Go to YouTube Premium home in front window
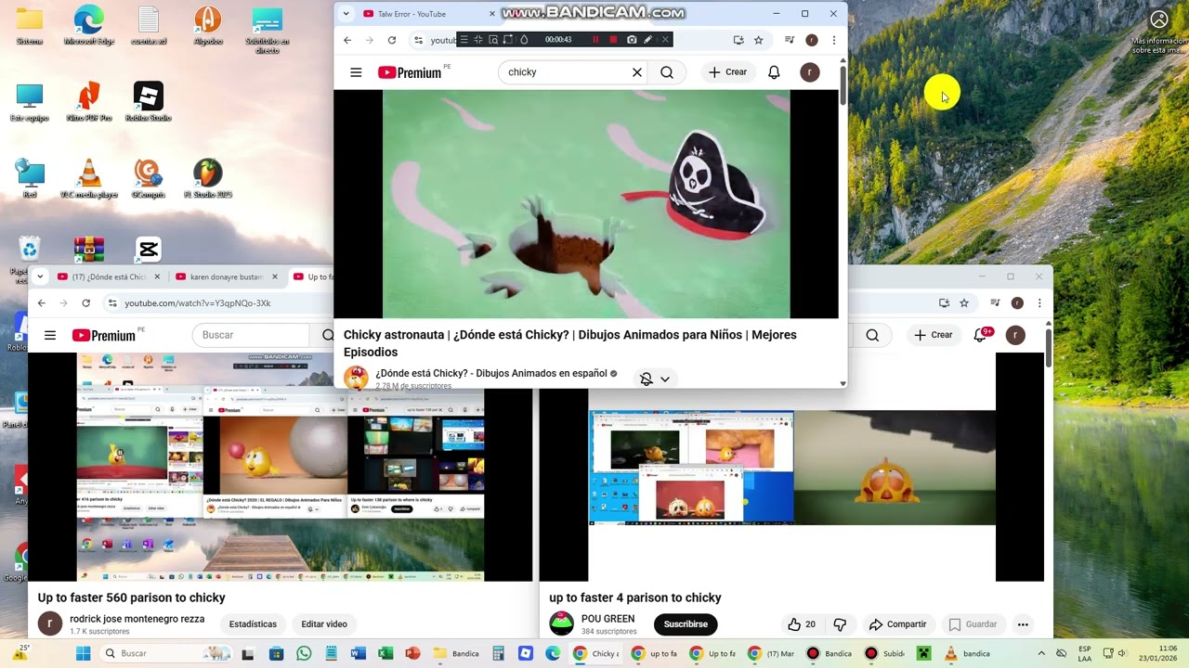The width and height of the screenshot is (1189, 668). [410, 72]
